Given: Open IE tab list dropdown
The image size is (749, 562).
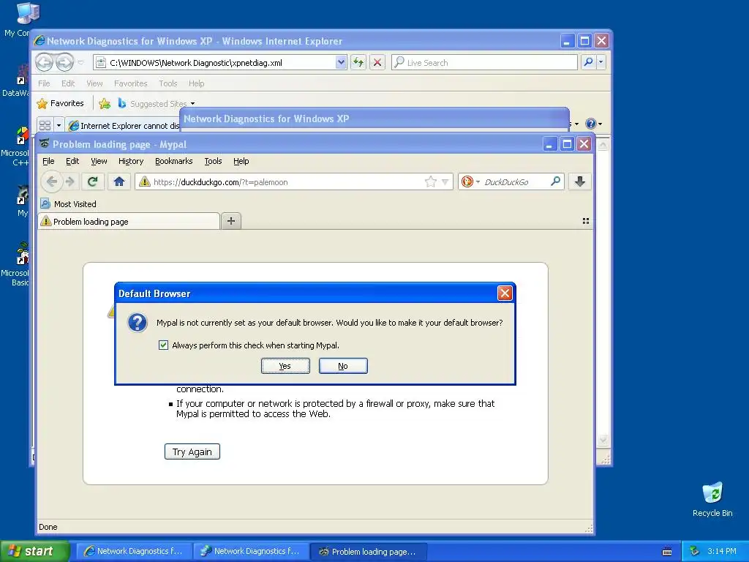Looking at the screenshot, I should pos(59,125).
